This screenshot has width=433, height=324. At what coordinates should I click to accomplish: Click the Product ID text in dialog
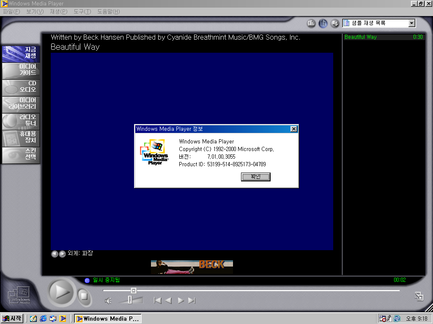point(222,164)
